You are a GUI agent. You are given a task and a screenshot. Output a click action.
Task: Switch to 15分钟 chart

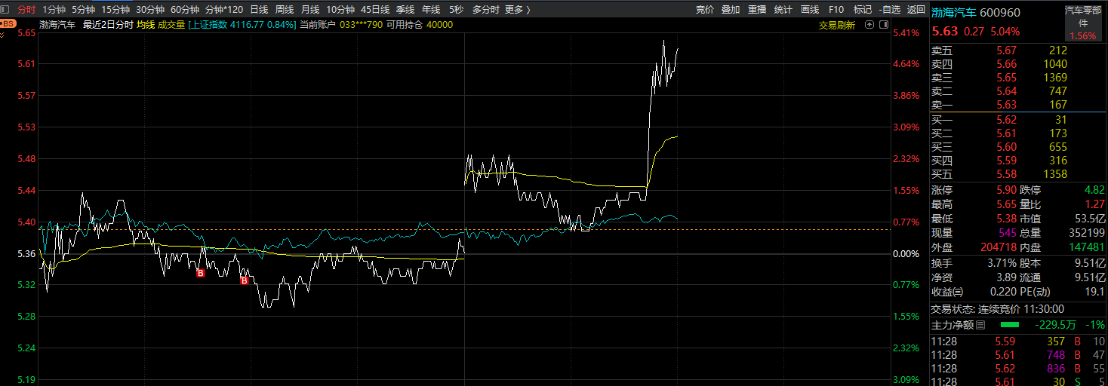pos(115,10)
